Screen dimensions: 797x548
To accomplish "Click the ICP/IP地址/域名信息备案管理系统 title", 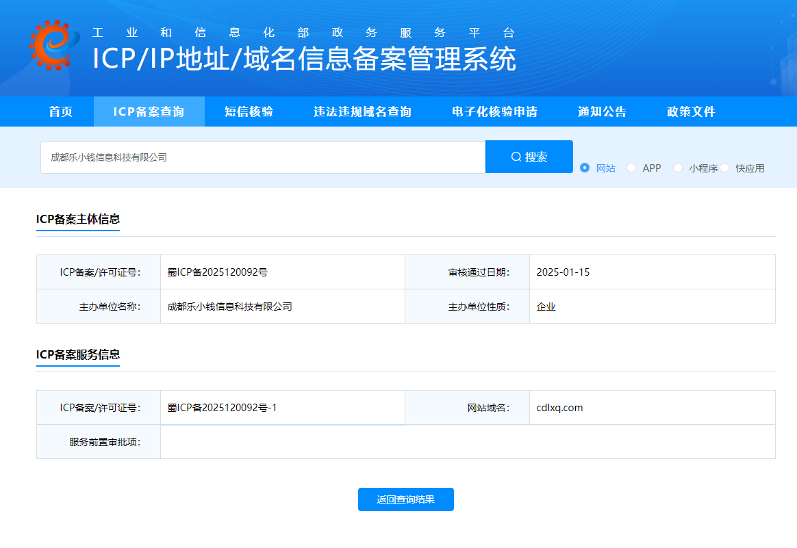I will coord(304,58).
